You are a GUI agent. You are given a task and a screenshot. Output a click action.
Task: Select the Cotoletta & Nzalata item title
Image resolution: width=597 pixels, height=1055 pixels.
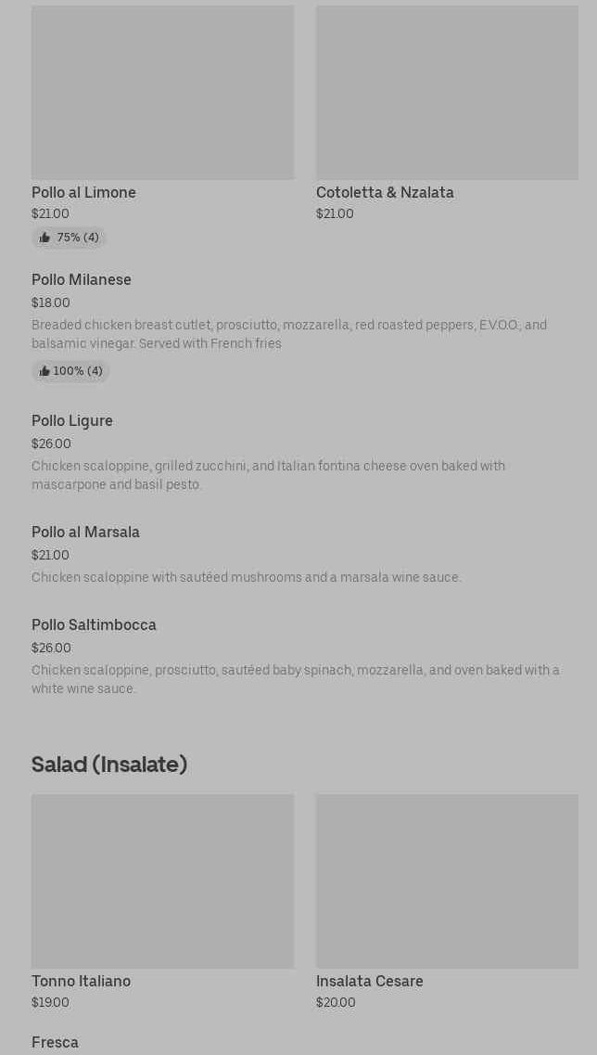pyautogui.click(x=385, y=193)
